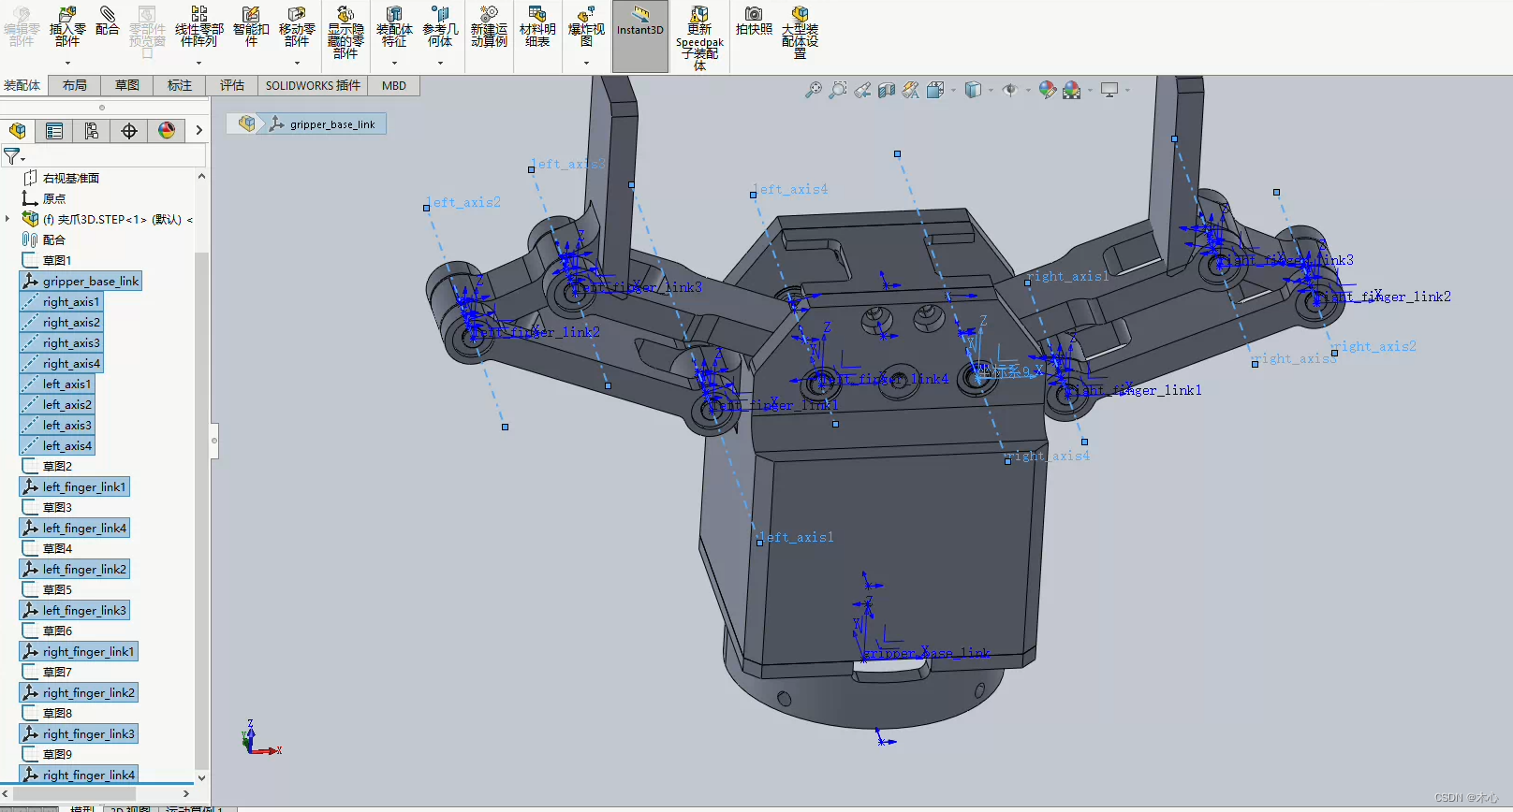Click the tree scroll-down arrow
This screenshot has width=1513, height=812.
point(201,777)
